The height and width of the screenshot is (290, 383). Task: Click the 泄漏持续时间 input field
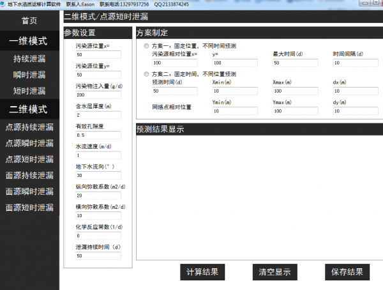97,256
